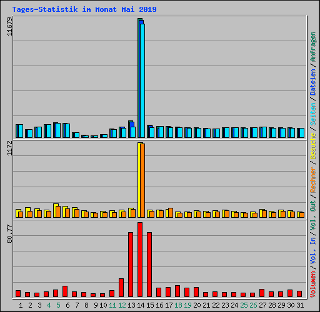Image resolution: width=320 pixels, height=312 pixels.
Task: Click the tall cyan requests bar for day 14
Action: (142, 80)
